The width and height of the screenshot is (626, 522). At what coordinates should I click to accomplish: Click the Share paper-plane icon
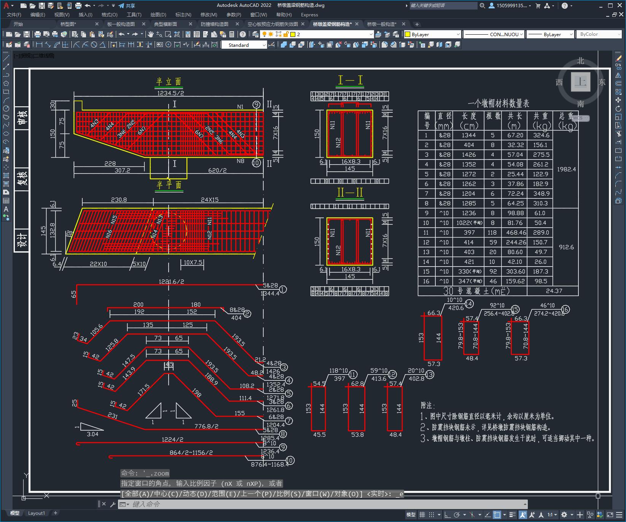(121, 6)
